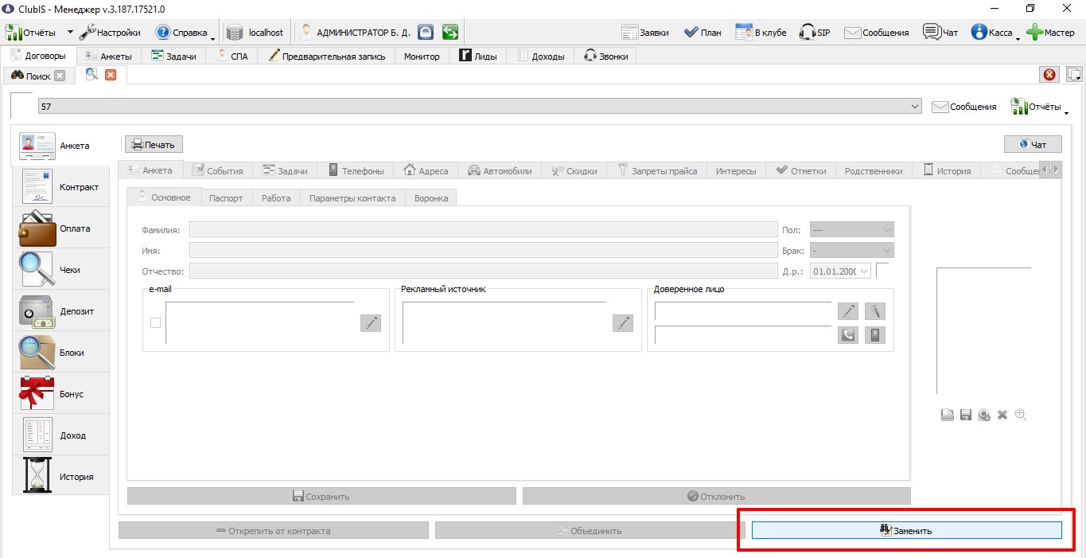
Task: Click the Заменить button
Action: point(906,530)
